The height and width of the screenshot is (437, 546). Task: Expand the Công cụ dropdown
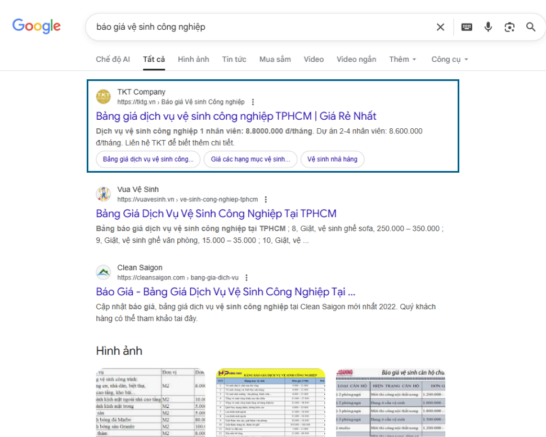450,60
